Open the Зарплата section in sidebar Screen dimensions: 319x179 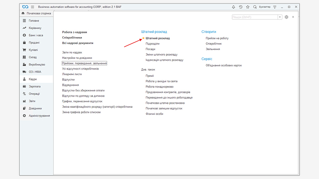click(x=34, y=86)
